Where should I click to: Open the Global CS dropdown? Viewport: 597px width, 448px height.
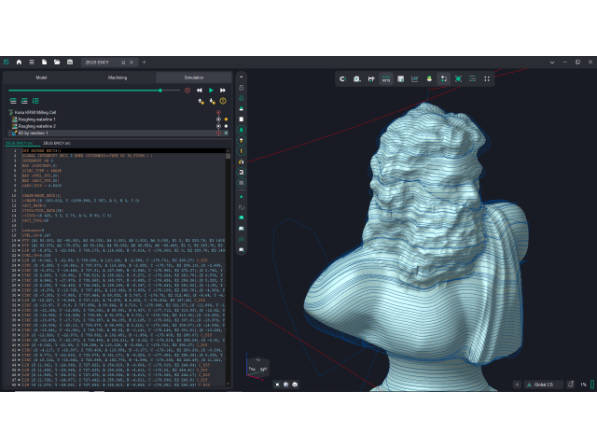[x=542, y=385]
